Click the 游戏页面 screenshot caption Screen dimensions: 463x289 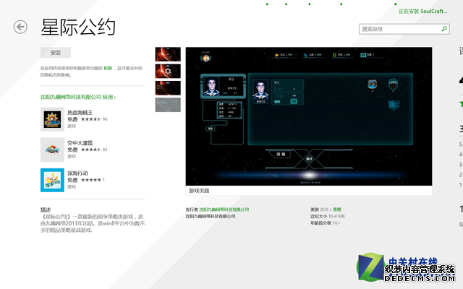point(199,191)
